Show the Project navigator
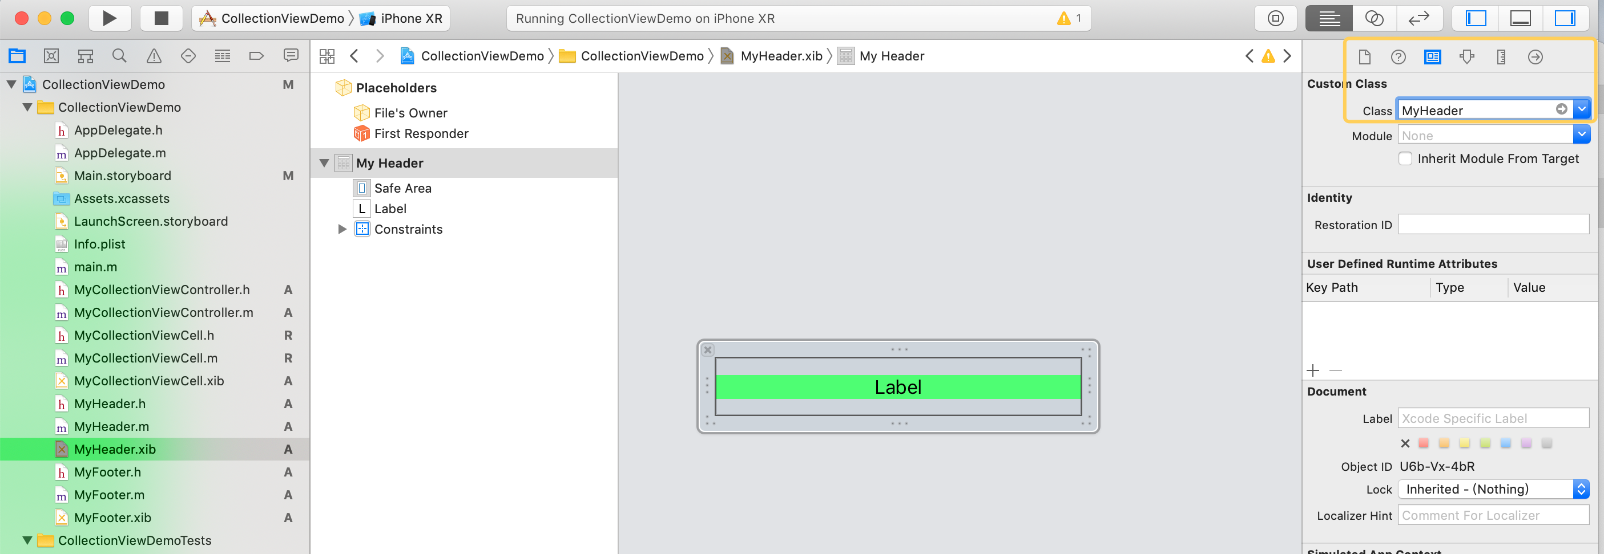The width and height of the screenshot is (1604, 554). [17, 56]
